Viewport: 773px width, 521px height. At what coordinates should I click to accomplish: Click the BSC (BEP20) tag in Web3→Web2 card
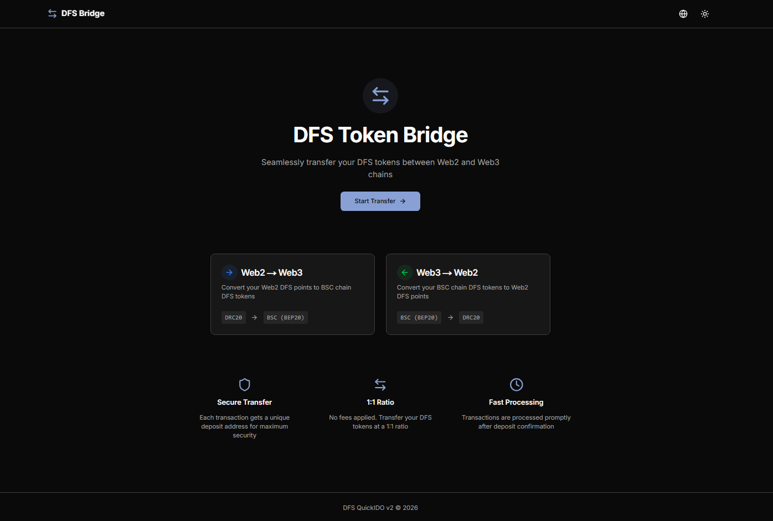[x=419, y=317]
